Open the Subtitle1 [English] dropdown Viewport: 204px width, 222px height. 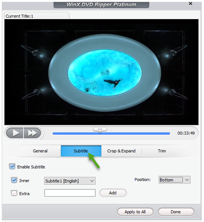70,181
